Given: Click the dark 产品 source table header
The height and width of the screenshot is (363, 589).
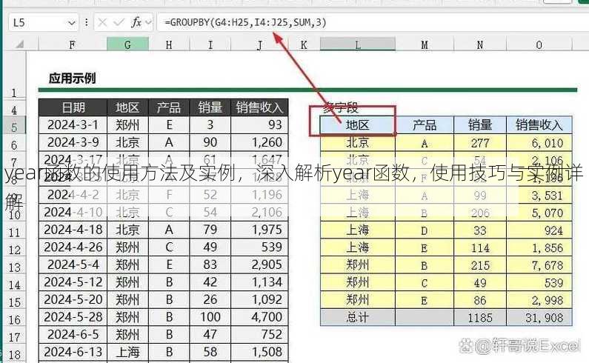Looking at the screenshot, I should pos(169,107).
